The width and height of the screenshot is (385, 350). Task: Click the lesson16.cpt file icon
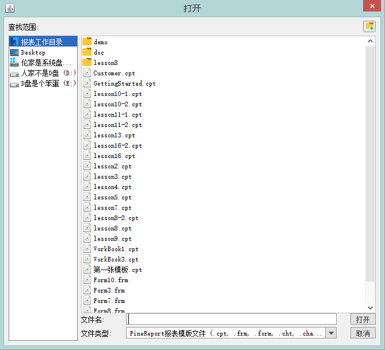[87, 156]
